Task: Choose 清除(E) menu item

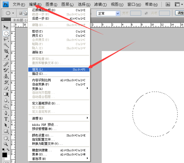Action: pyautogui.click(x=59, y=52)
